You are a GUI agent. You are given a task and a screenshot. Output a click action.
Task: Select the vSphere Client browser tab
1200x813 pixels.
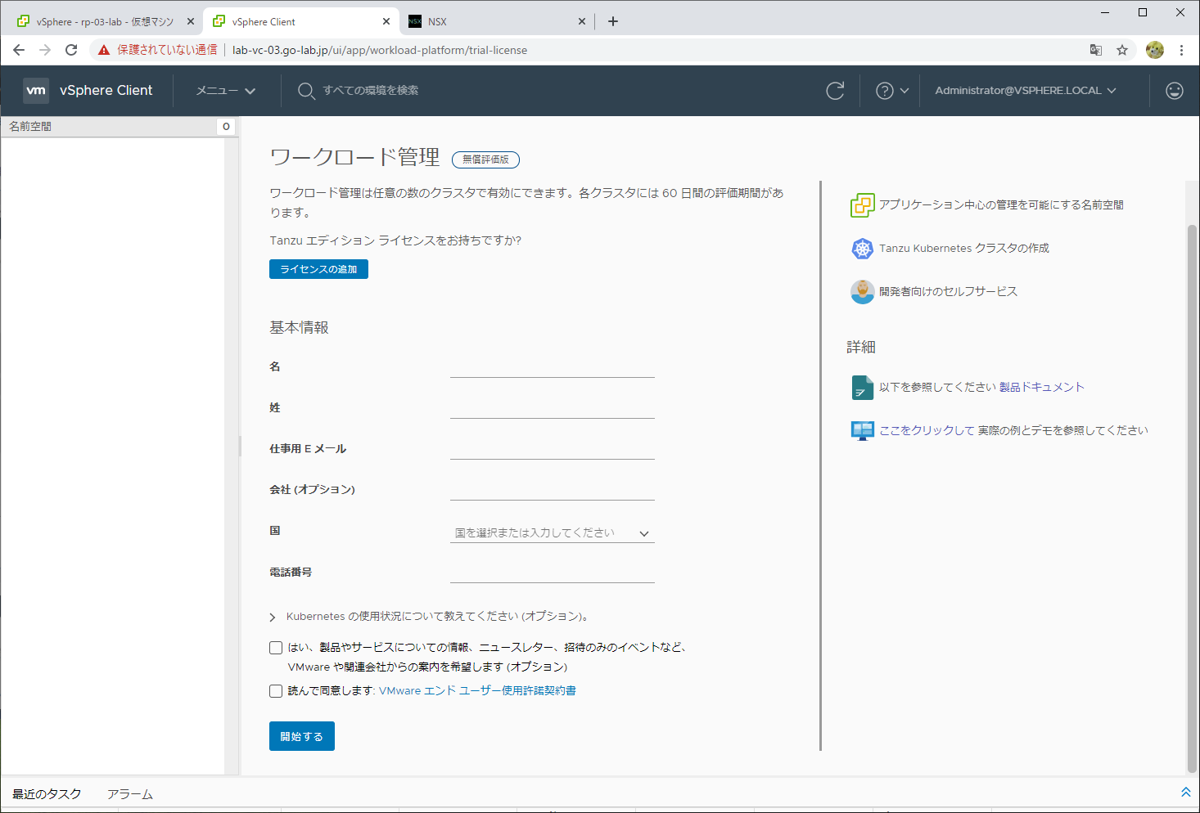(301, 22)
